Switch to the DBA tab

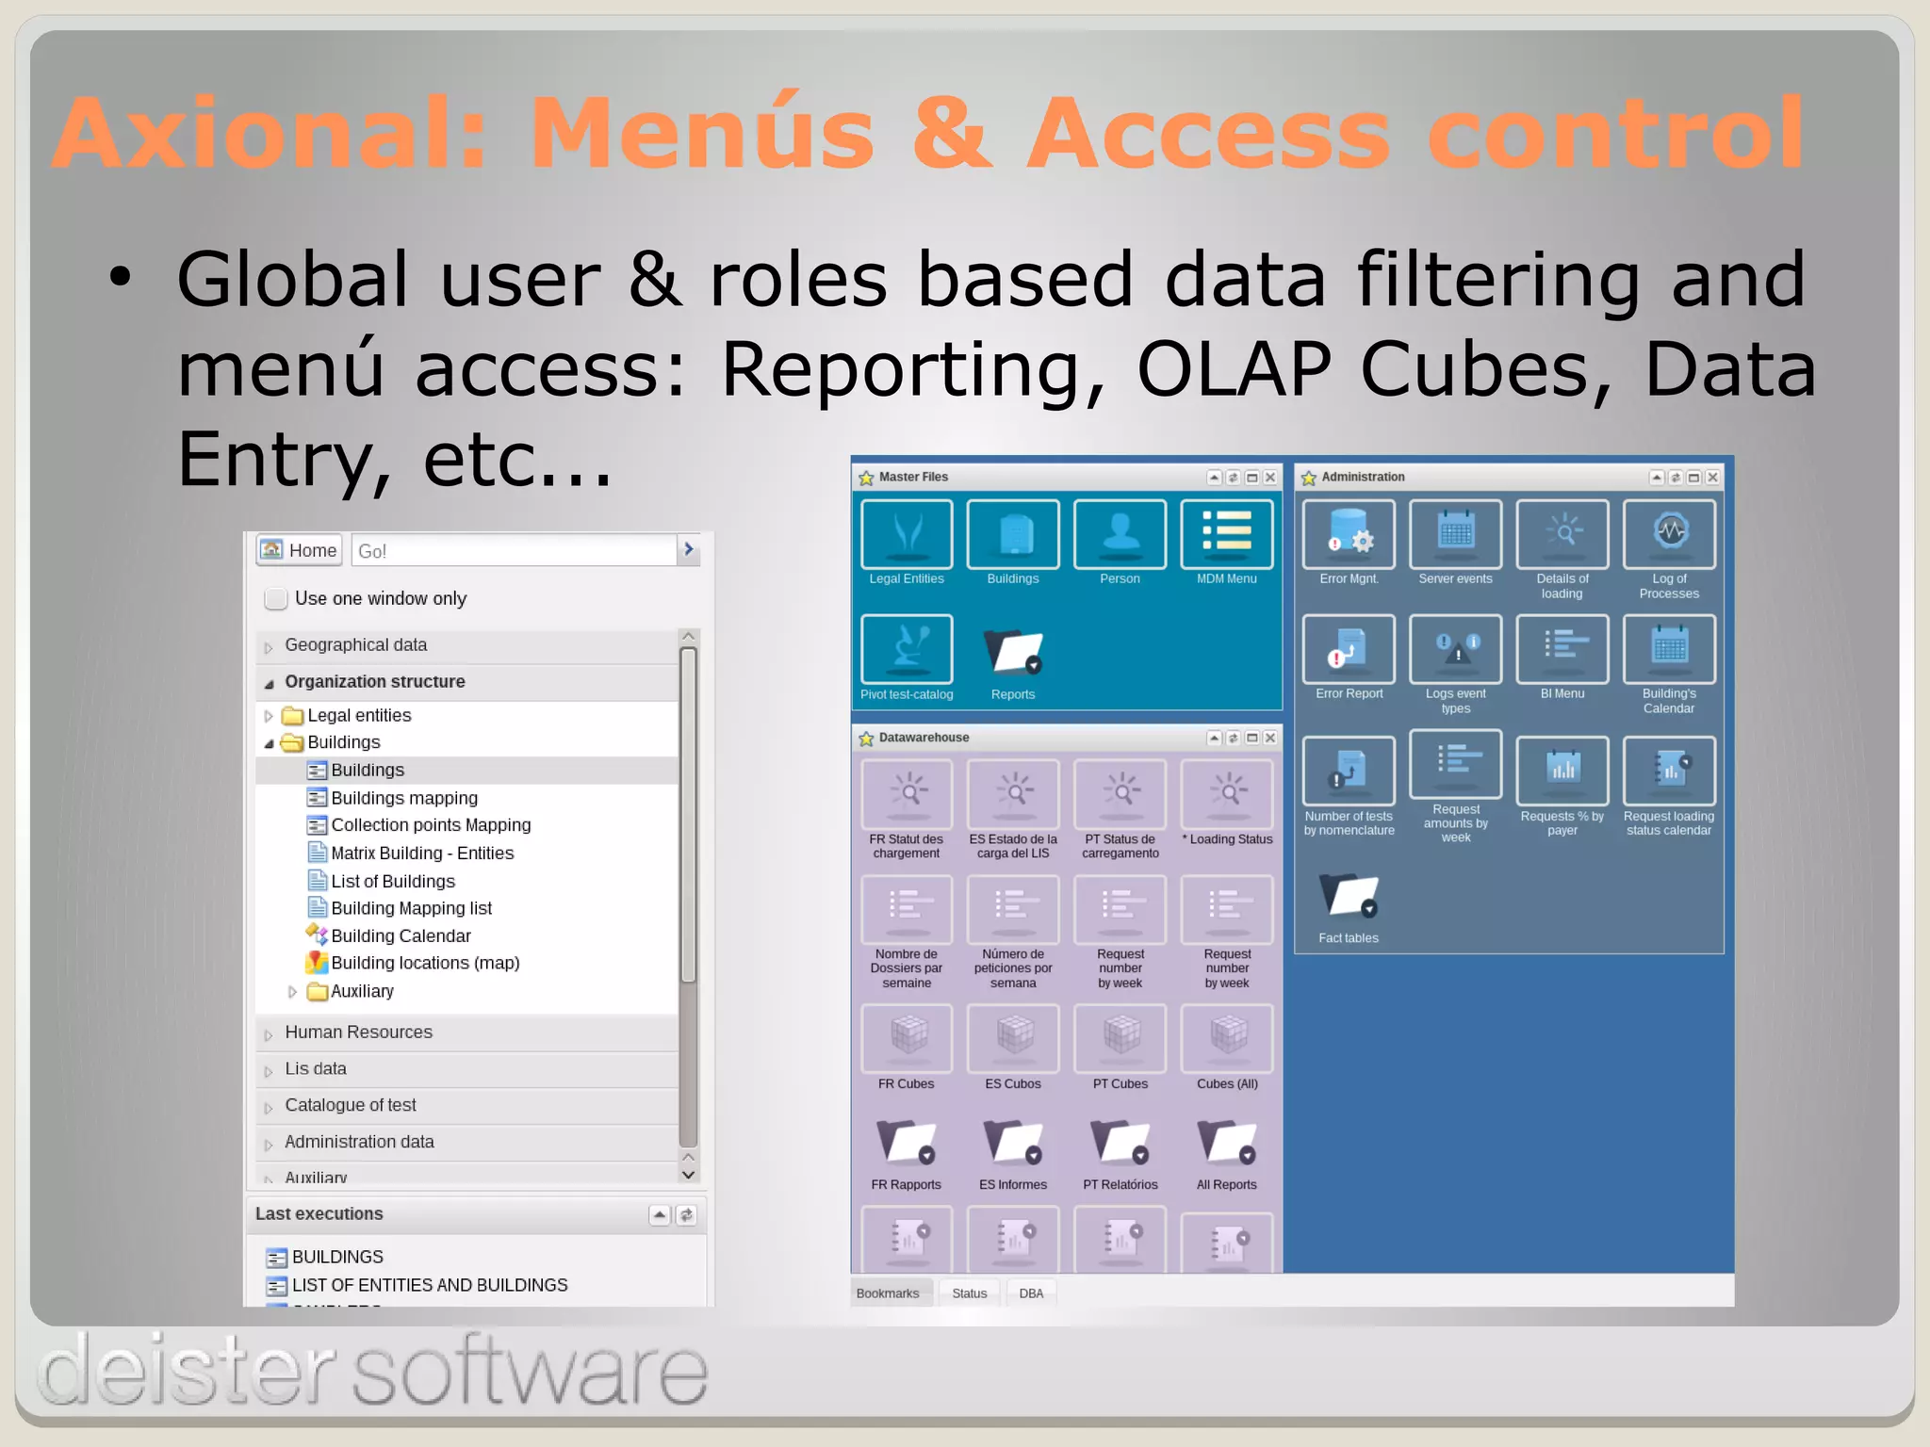(x=1031, y=1293)
